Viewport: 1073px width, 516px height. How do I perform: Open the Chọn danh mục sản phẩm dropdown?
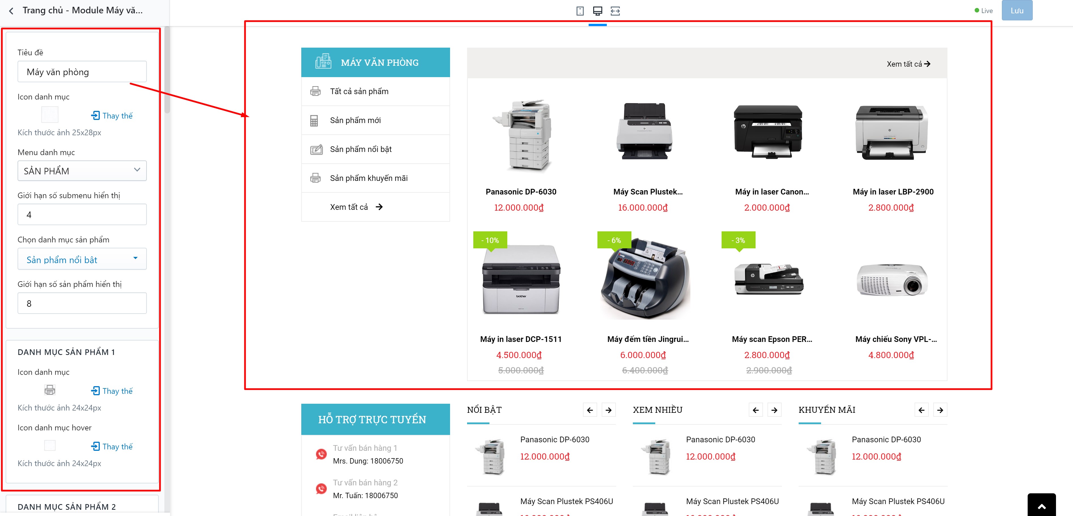pyautogui.click(x=82, y=259)
